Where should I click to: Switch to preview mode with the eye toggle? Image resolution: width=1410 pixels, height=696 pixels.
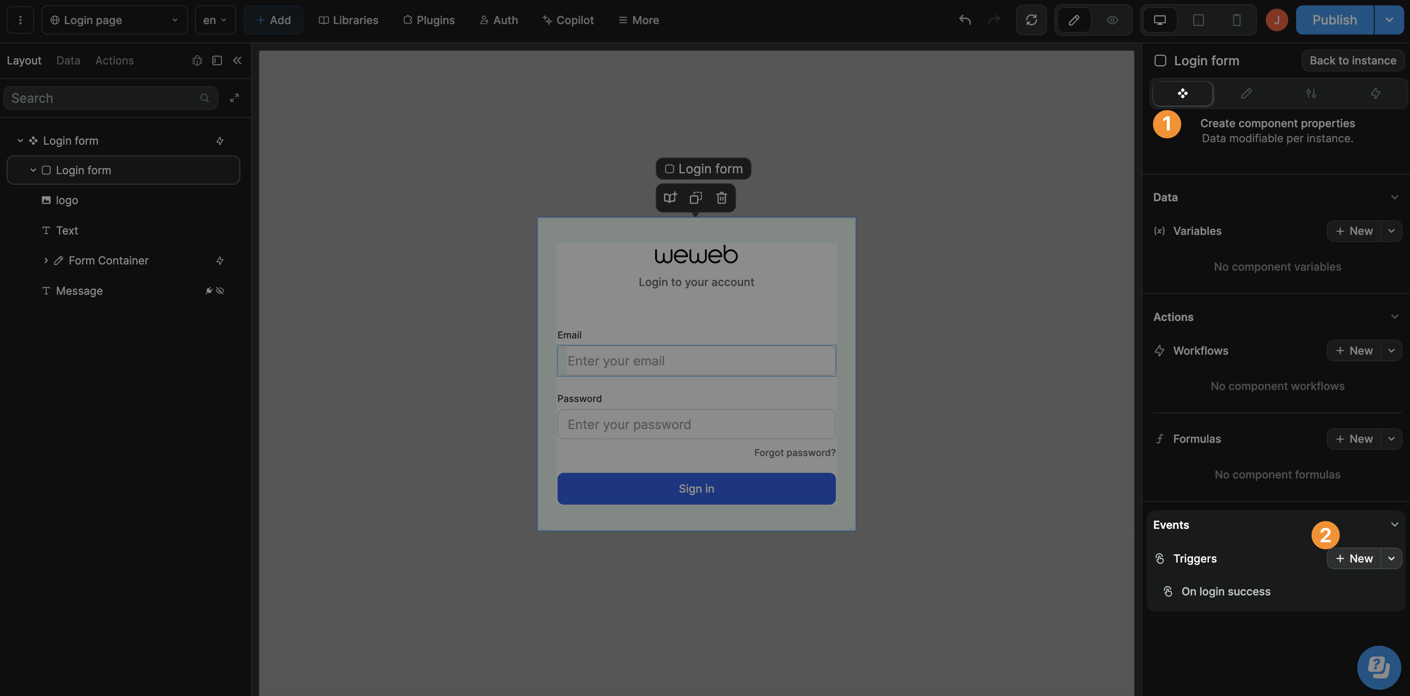pos(1112,20)
